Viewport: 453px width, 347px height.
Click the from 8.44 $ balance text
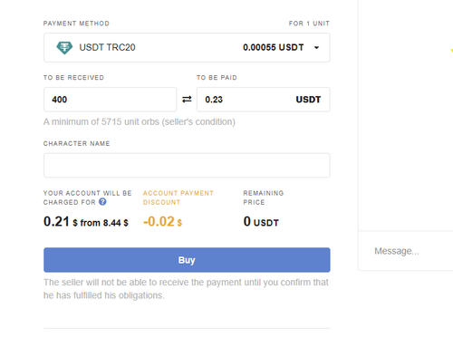click(x=104, y=223)
